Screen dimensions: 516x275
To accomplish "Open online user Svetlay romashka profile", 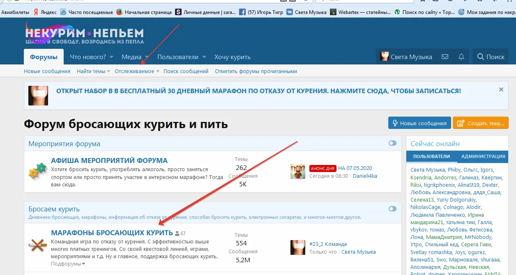I will pyautogui.click(x=431, y=252).
